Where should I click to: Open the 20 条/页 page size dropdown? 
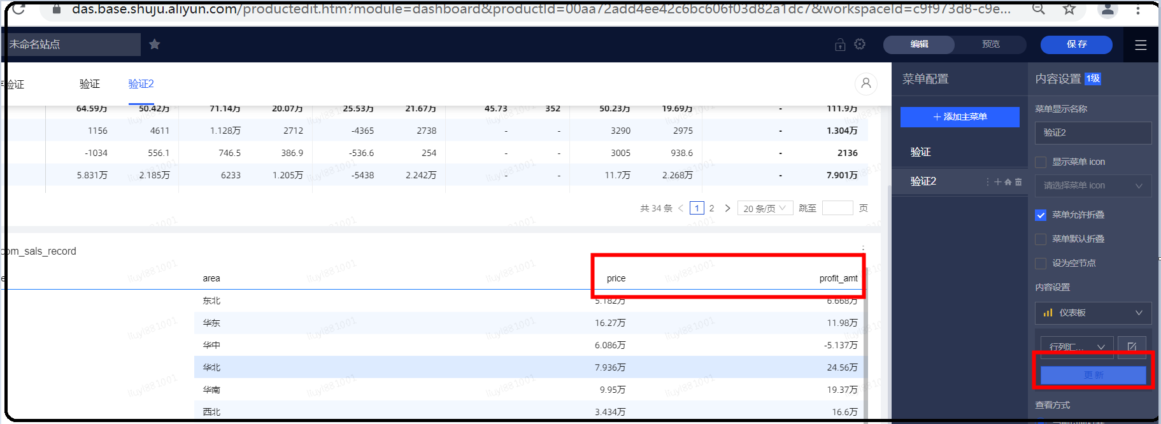764,208
